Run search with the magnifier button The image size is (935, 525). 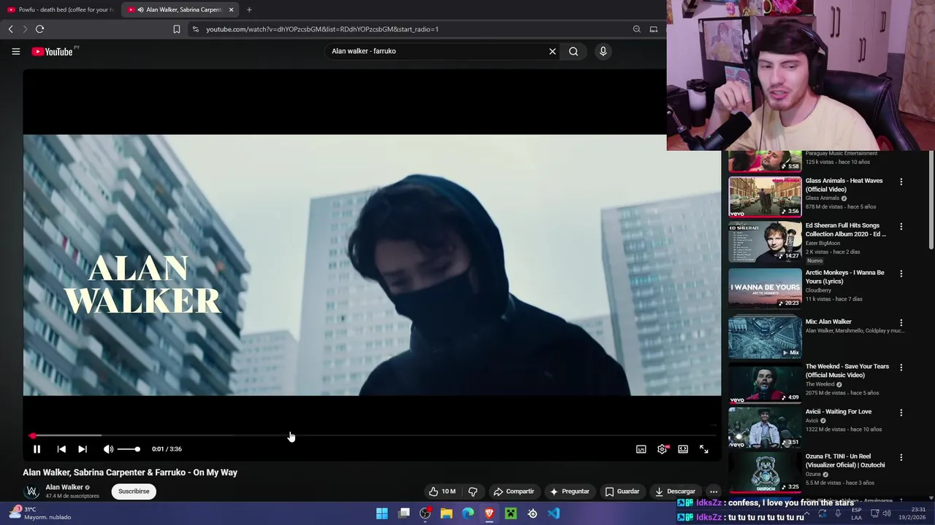tap(573, 51)
